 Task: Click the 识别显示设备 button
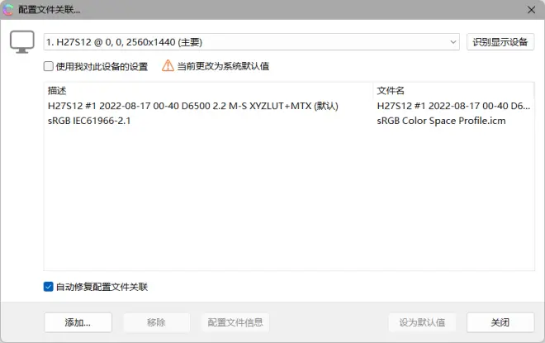pos(500,42)
